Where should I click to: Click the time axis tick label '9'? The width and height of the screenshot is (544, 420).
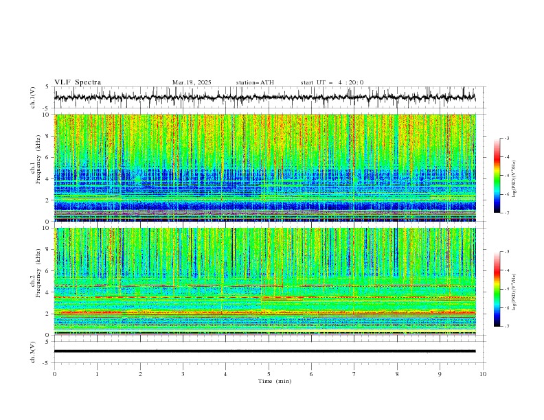[x=440, y=374]
